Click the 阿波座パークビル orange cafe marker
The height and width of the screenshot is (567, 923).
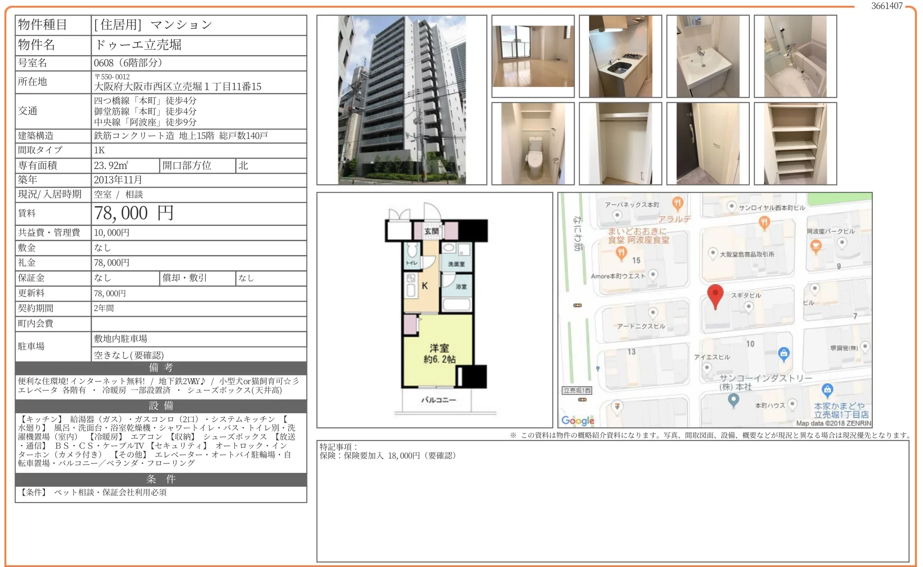click(815, 246)
